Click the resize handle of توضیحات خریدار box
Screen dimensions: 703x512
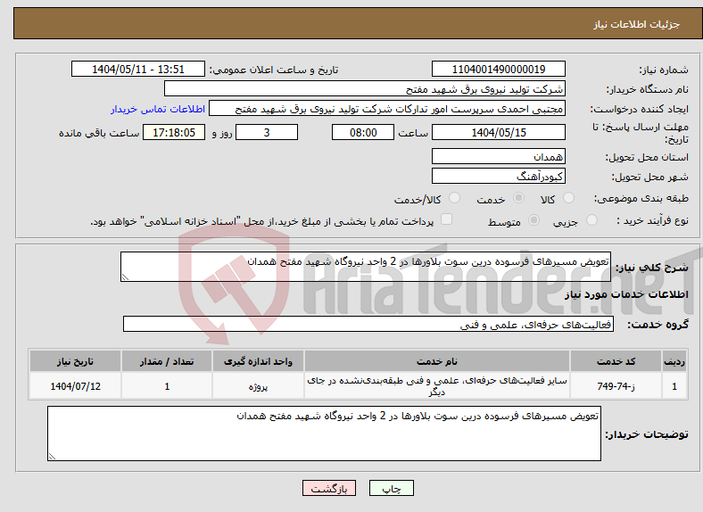click(52, 457)
